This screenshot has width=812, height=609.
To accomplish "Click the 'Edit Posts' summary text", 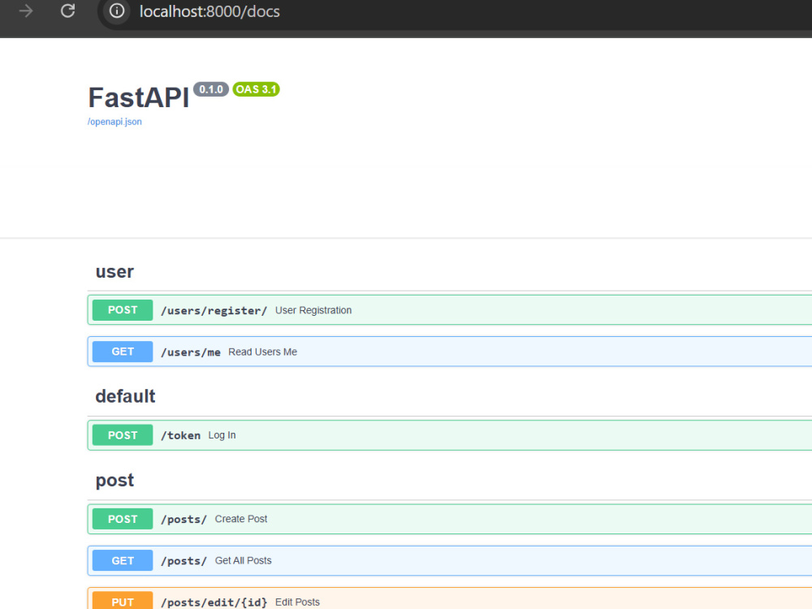I will [297, 603].
